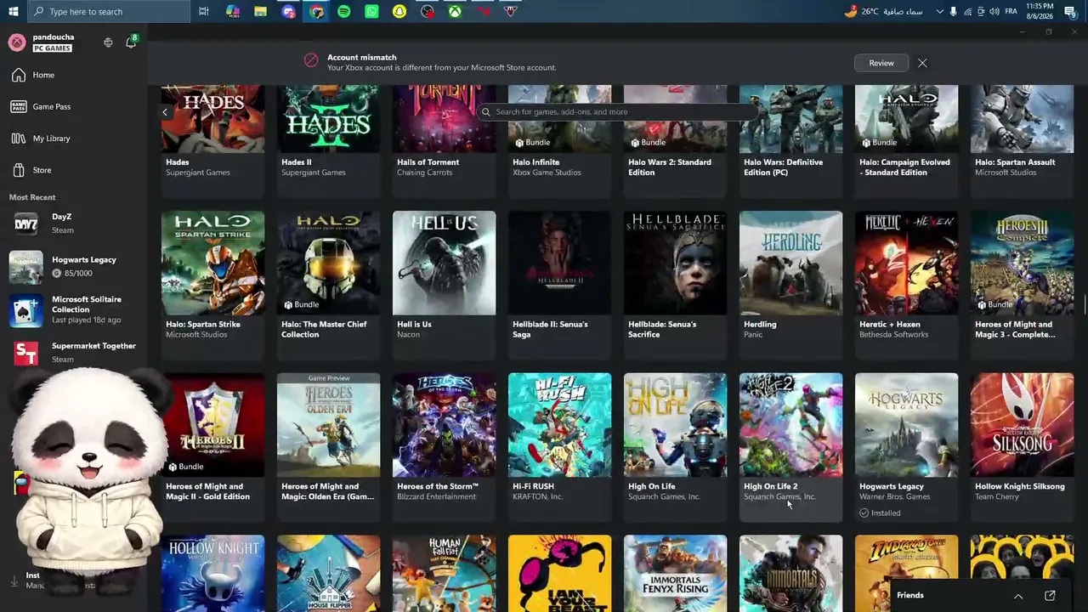Open Store in the sidebar
The image size is (1088, 612).
(x=42, y=170)
